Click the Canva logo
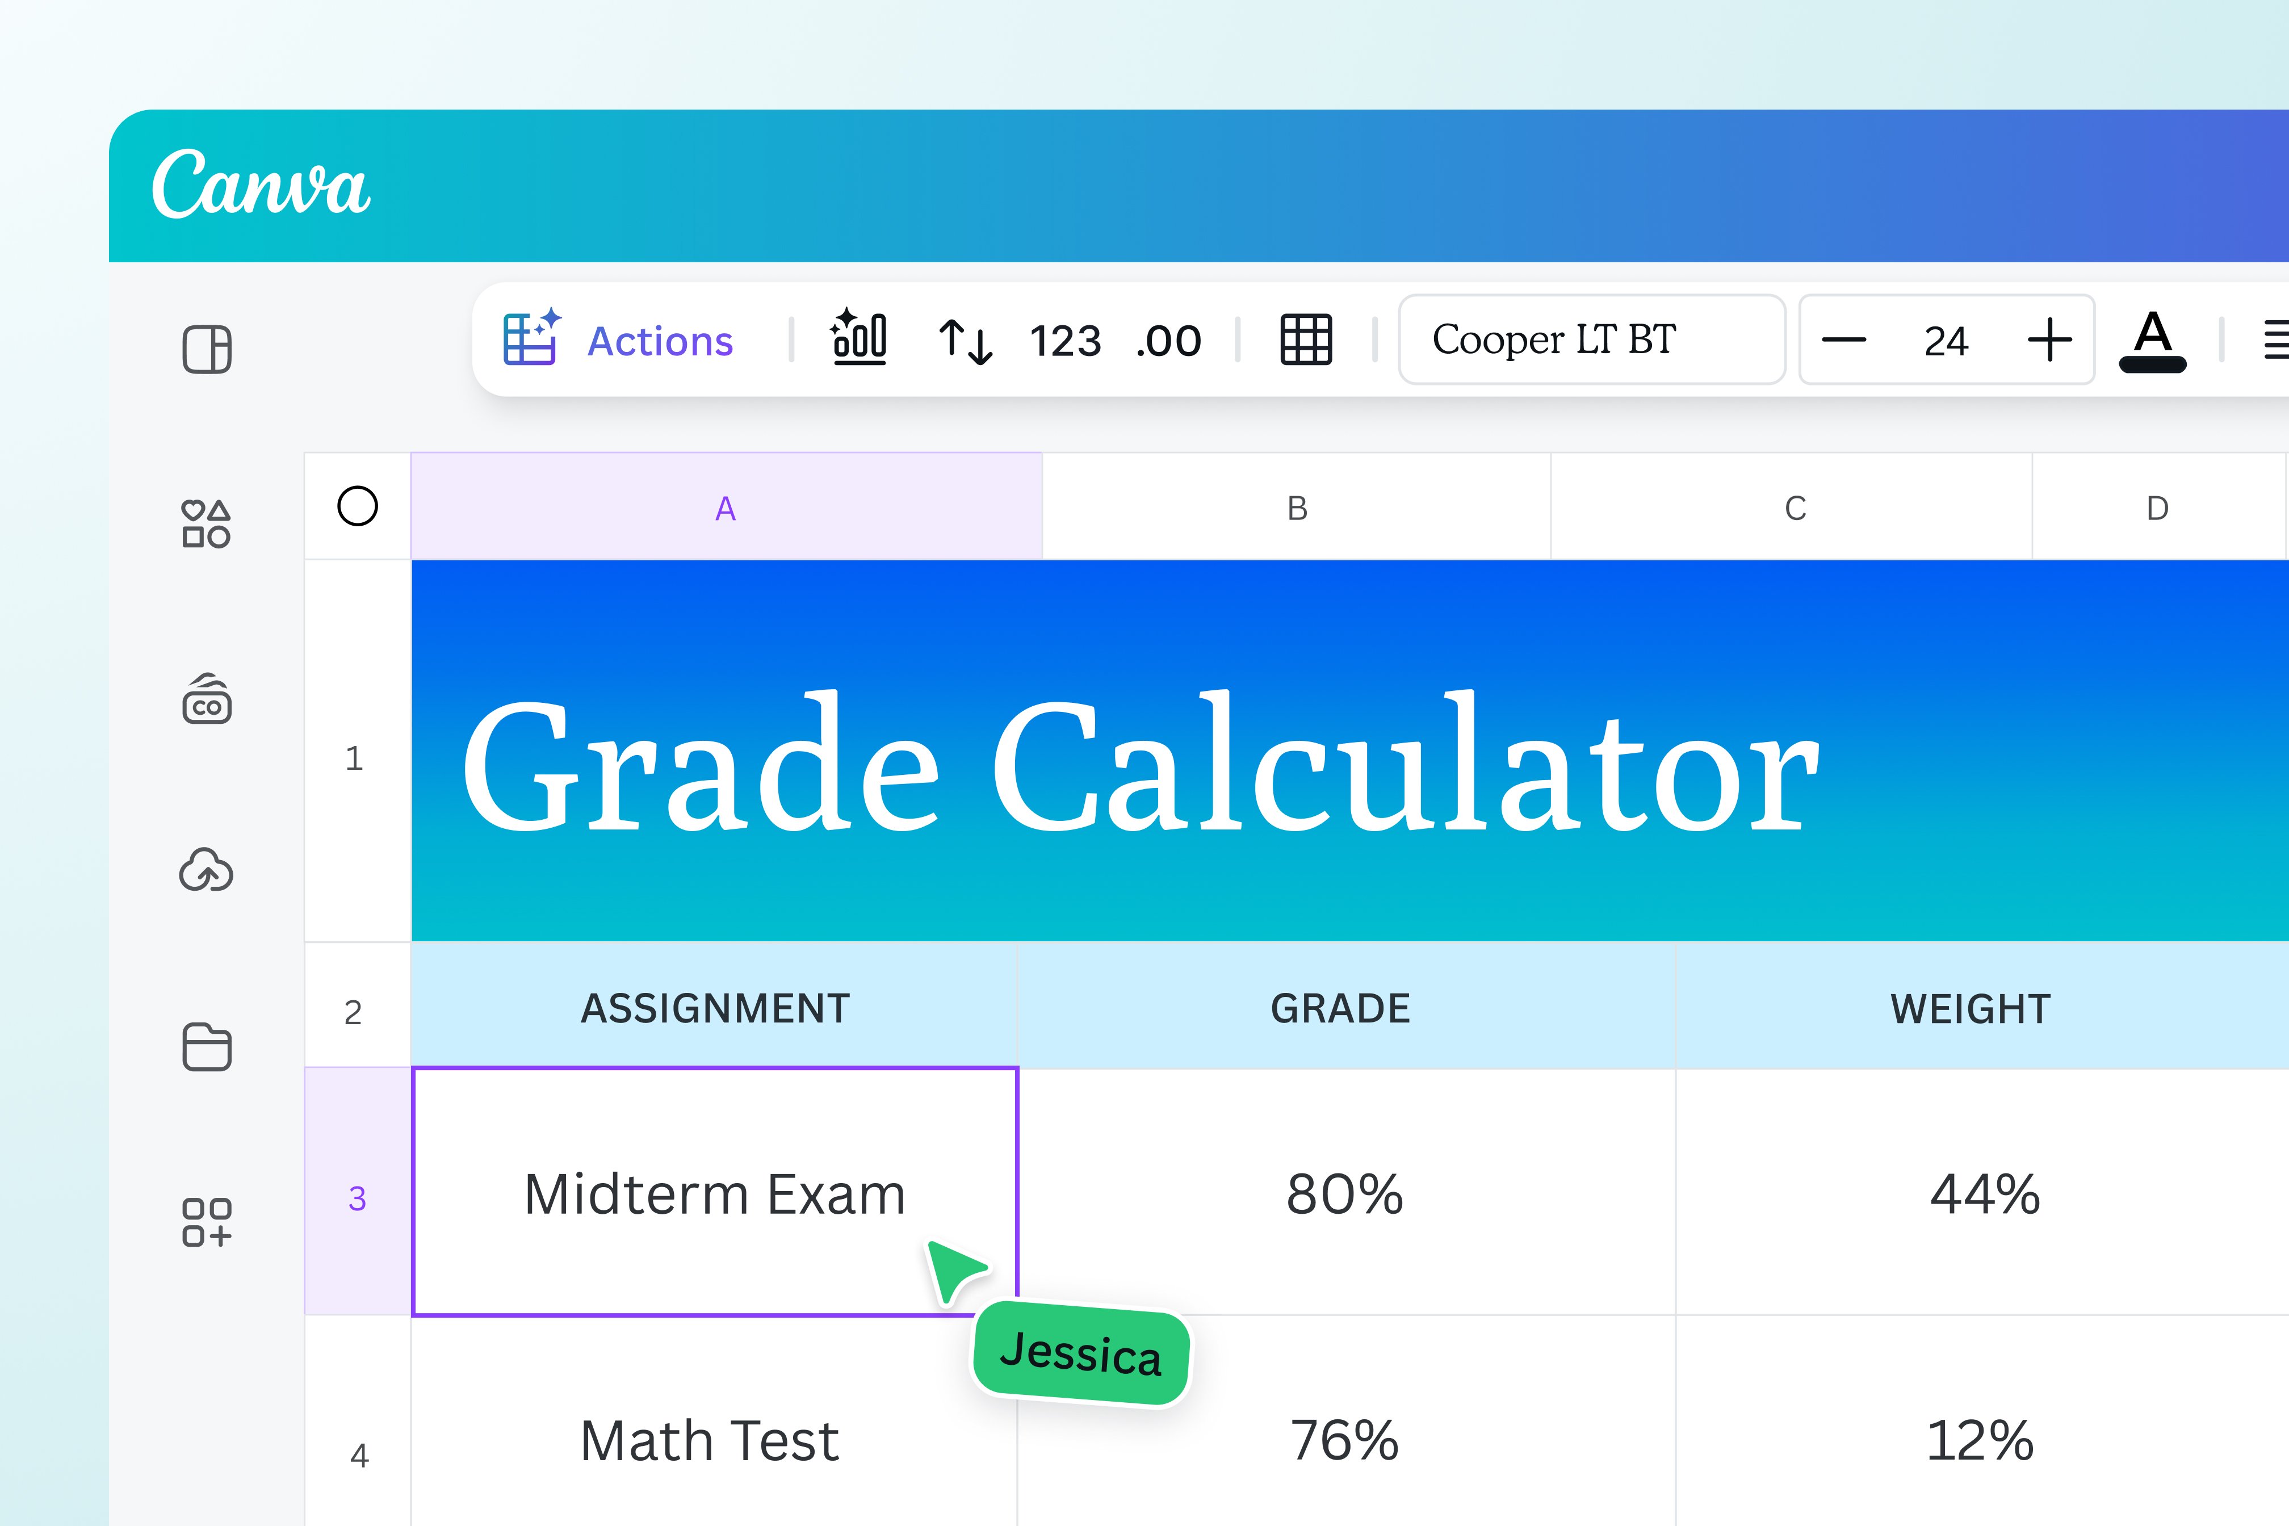2289x1526 pixels. coord(261,185)
